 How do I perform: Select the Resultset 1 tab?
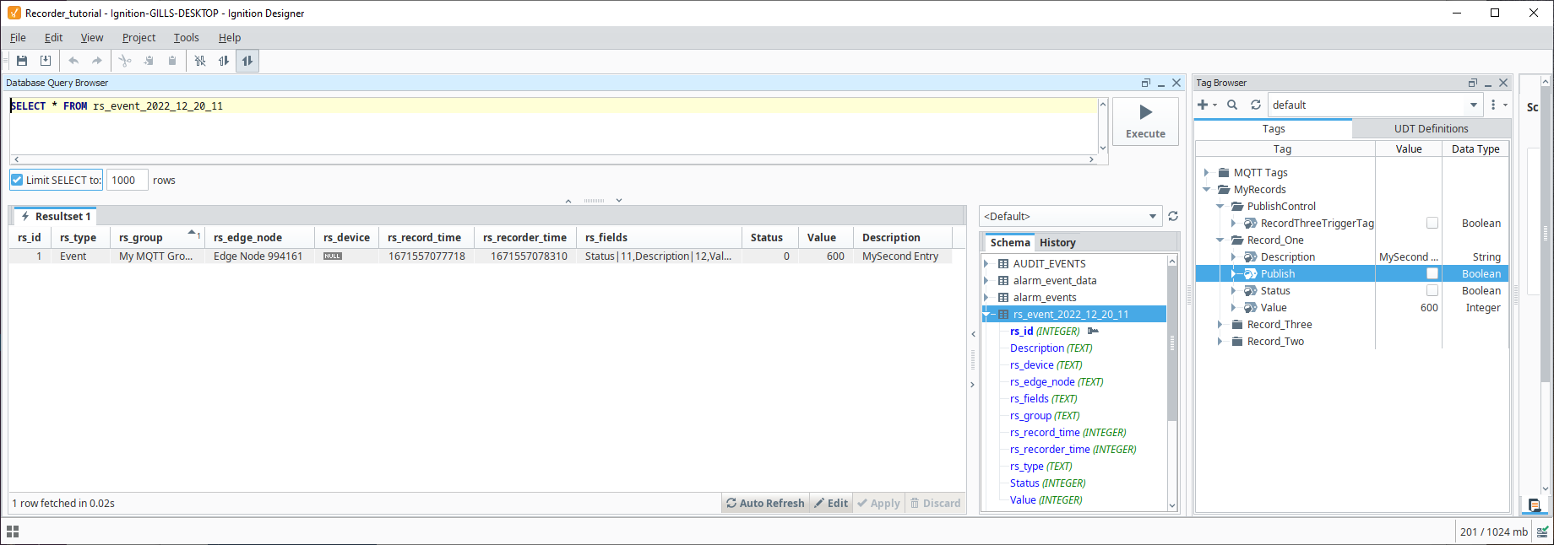pos(56,216)
